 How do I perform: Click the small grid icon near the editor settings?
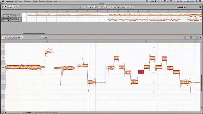point(197,37)
